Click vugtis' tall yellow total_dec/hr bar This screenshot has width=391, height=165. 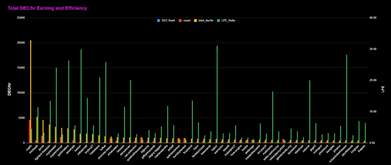point(31,91)
